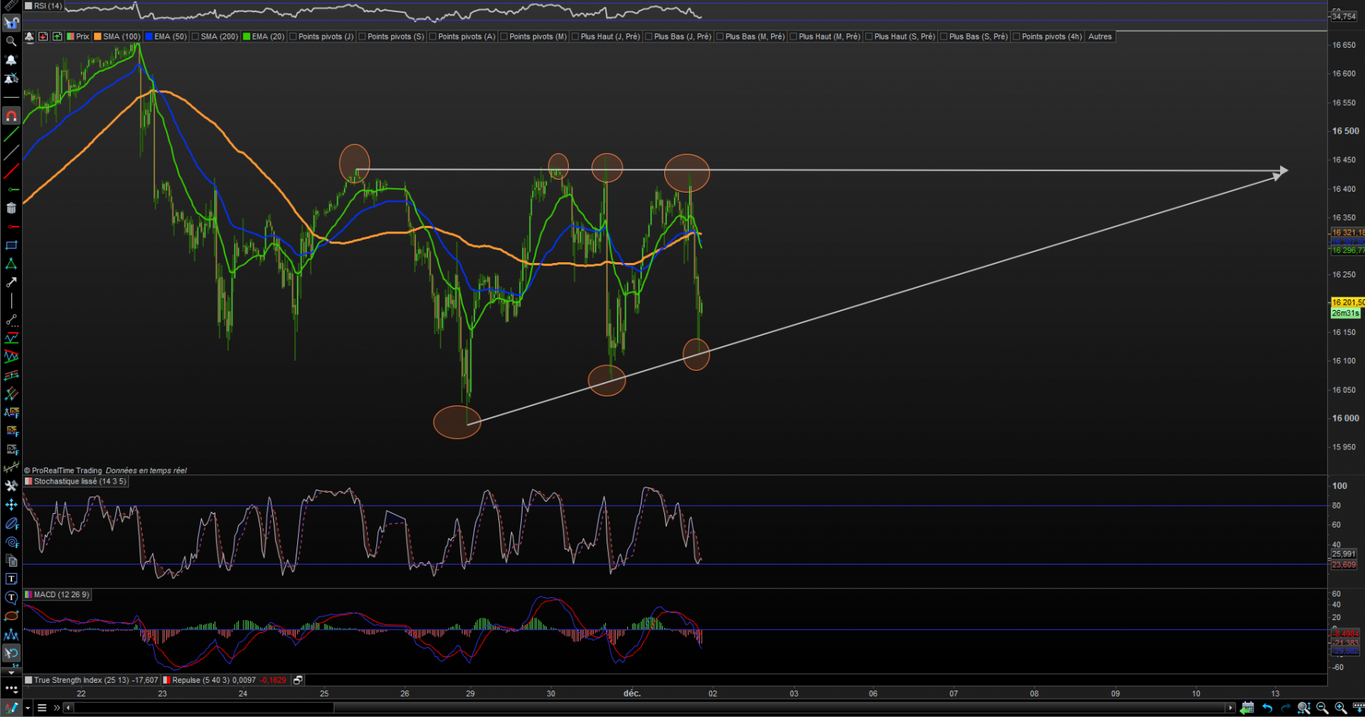This screenshot has height=717, width=1365.
Task: Select the rectangle drawing tool
Action: (11, 246)
